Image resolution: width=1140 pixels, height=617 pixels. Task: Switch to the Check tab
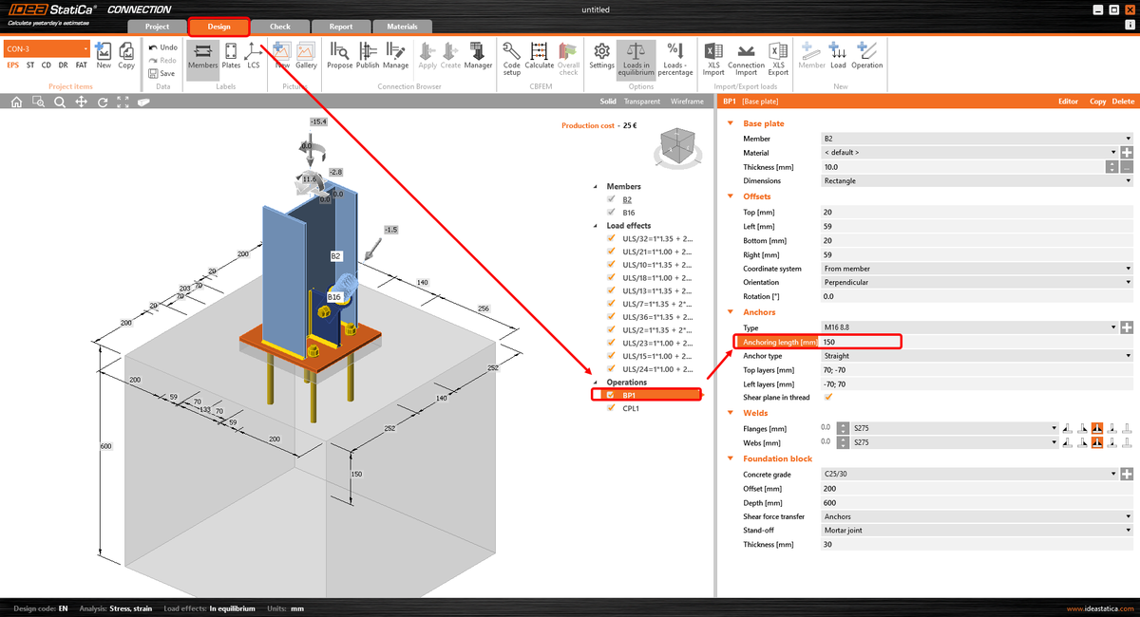click(x=279, y=27)
